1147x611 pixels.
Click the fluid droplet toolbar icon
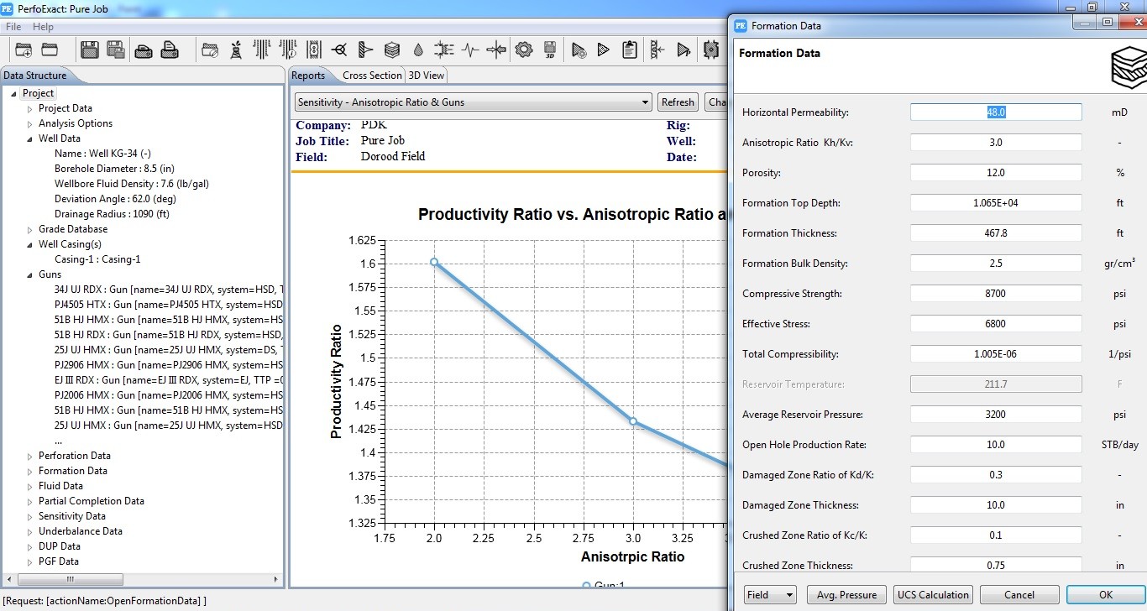[x=418, y=50]
